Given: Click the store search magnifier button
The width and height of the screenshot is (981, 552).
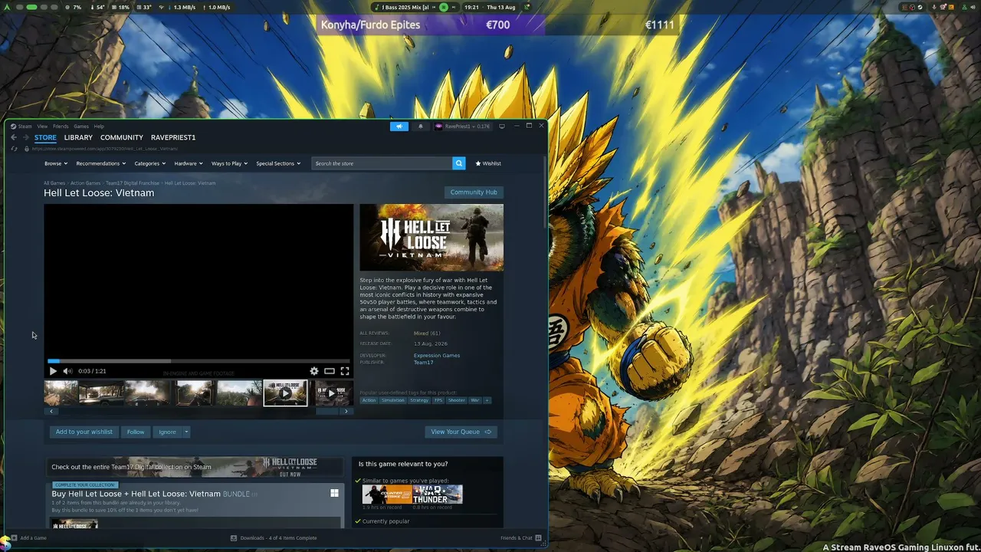Looking at the screenshot, I should click(x=458, y=163).
